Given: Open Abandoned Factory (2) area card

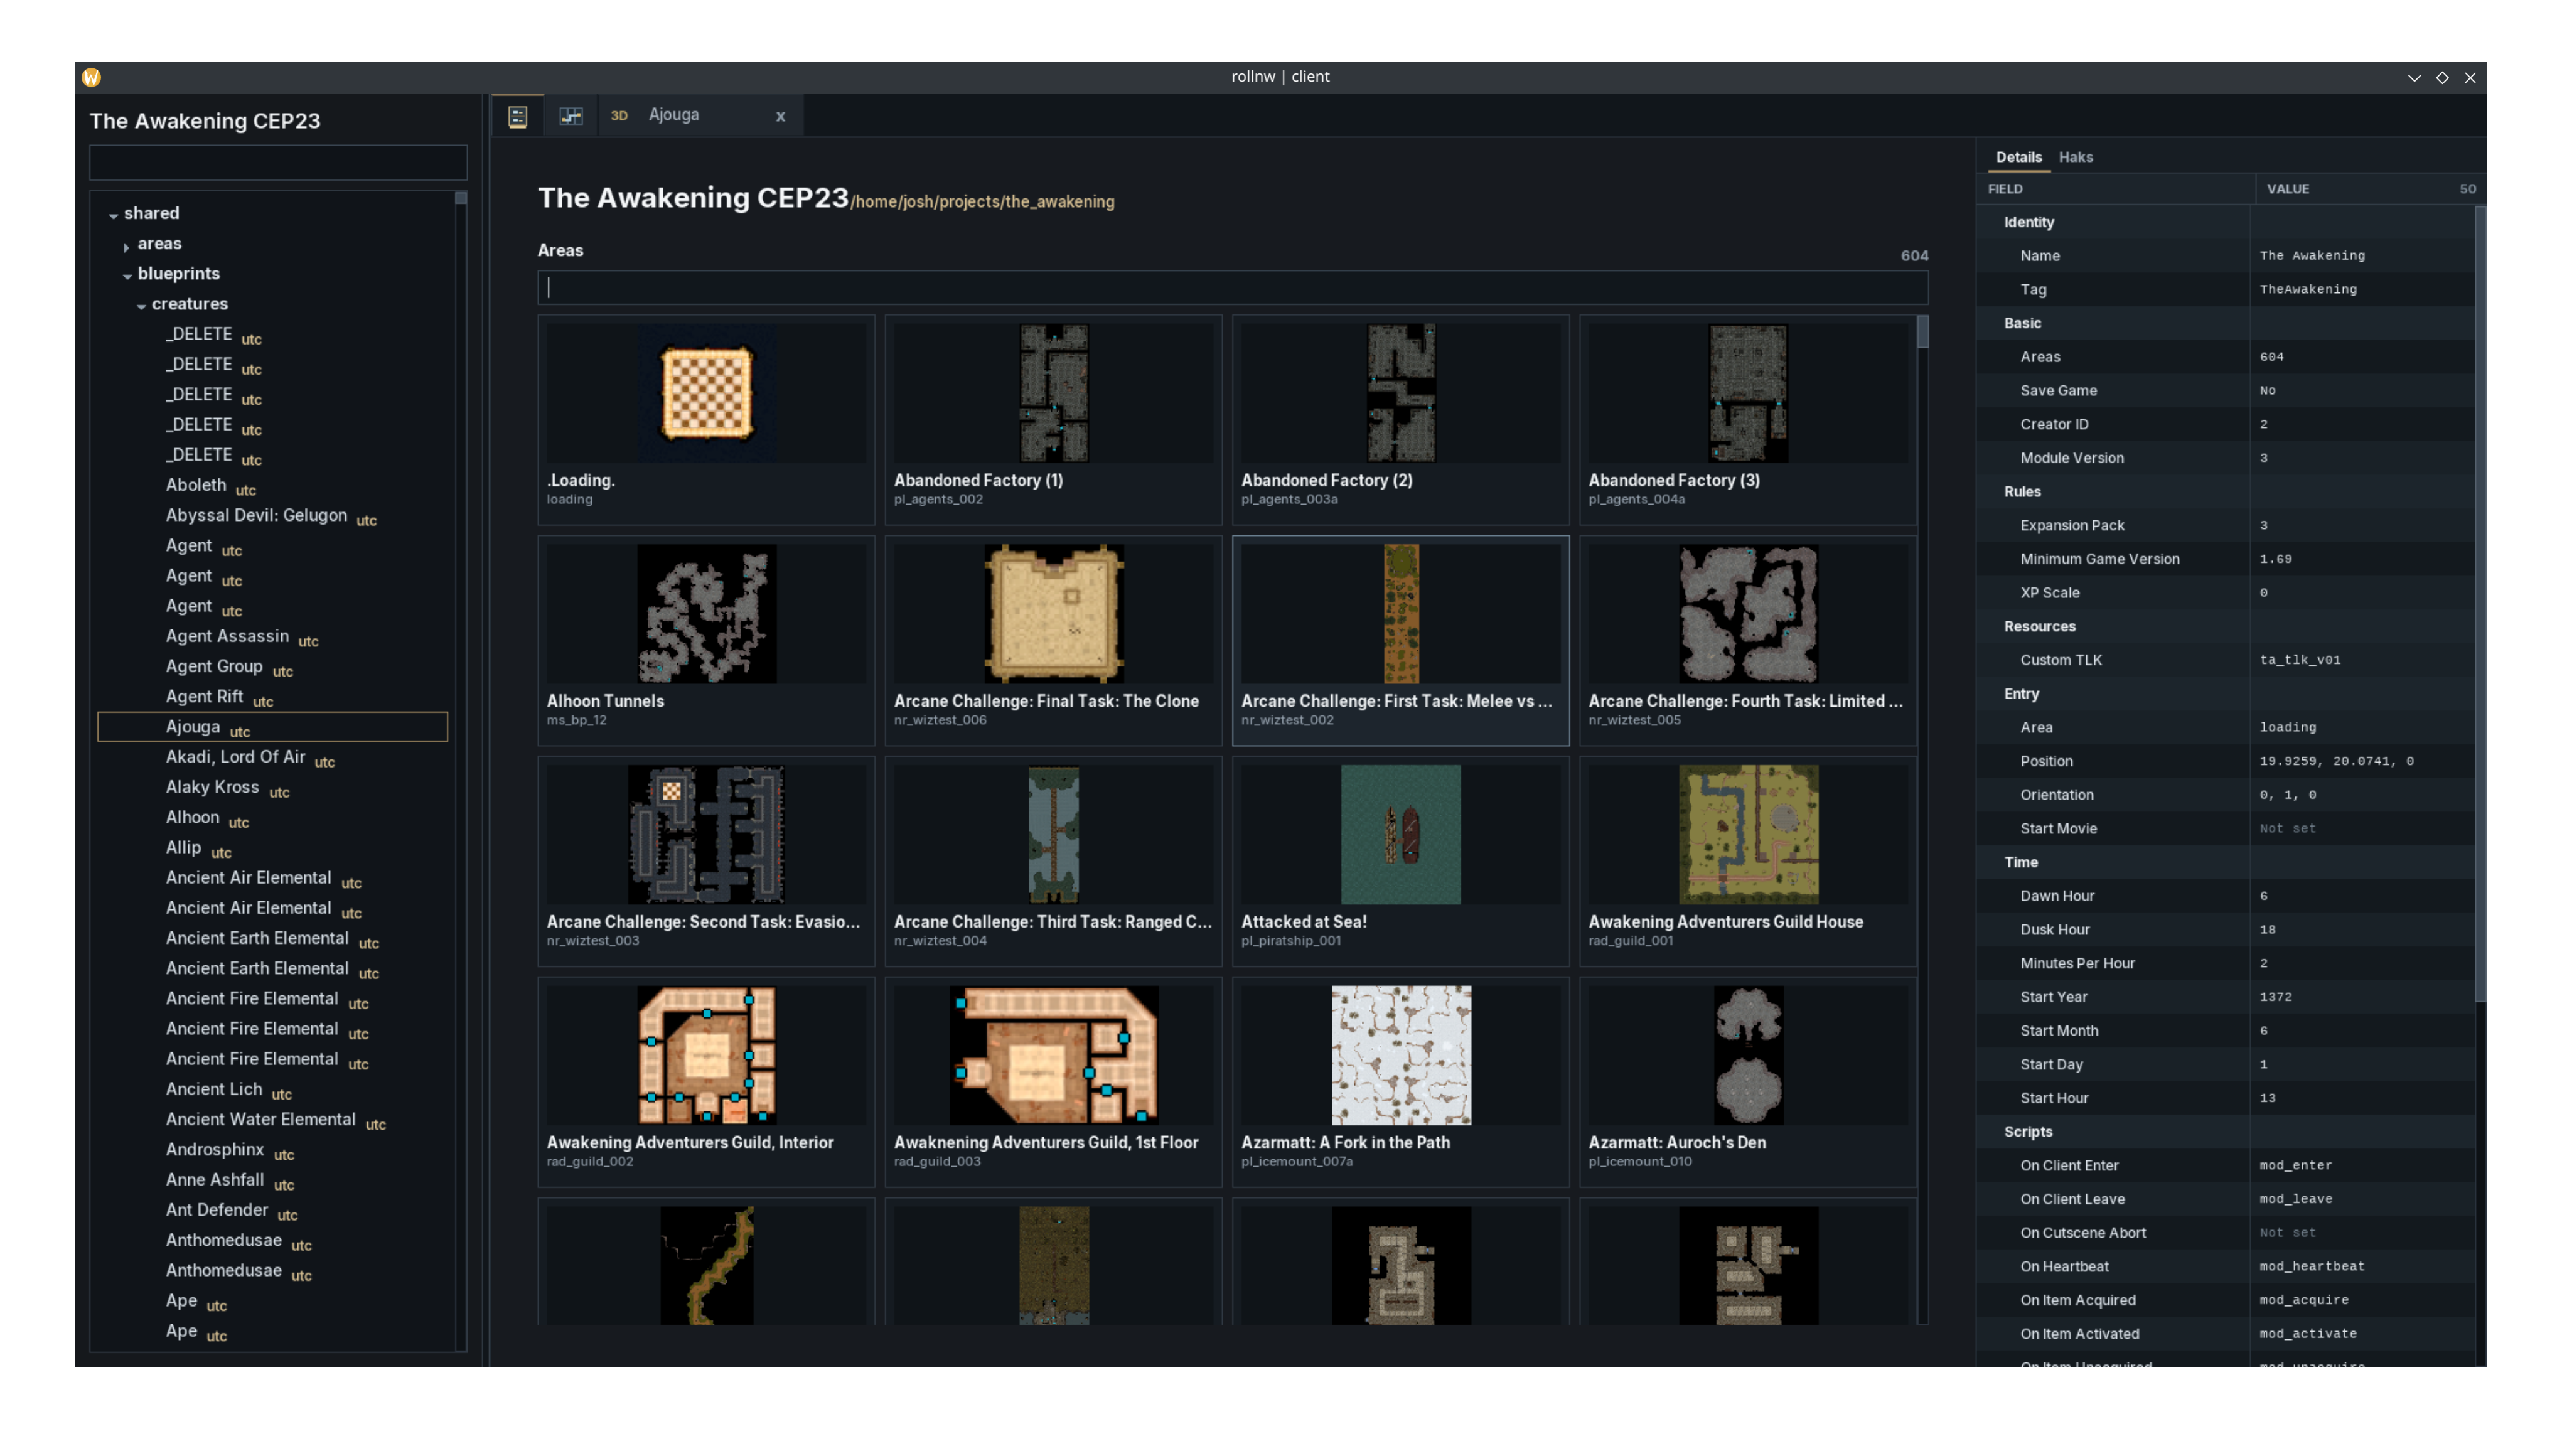Looking at the screenshot, I should click(x=1400, y=420).
